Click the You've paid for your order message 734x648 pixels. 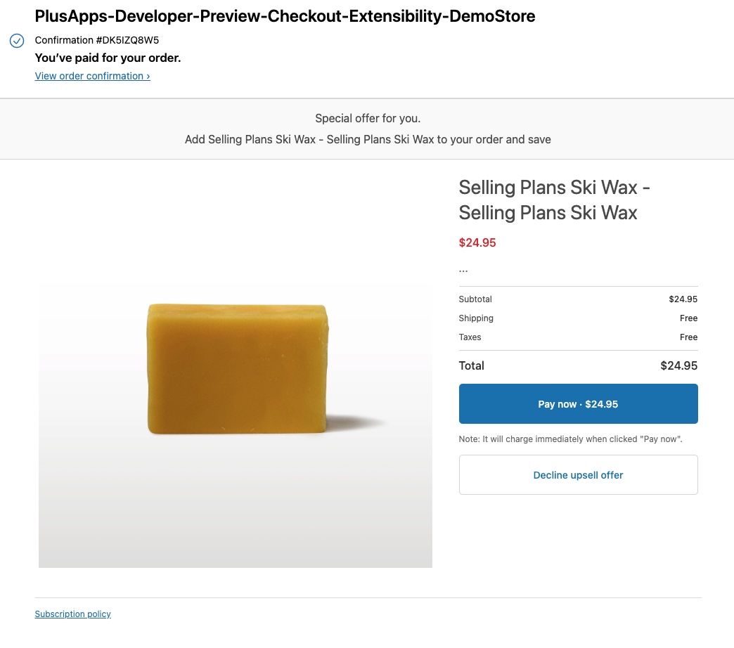click(108, 58)
